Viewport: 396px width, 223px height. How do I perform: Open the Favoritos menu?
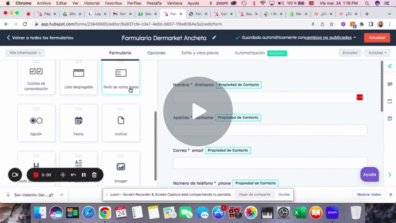pos(113,3)
